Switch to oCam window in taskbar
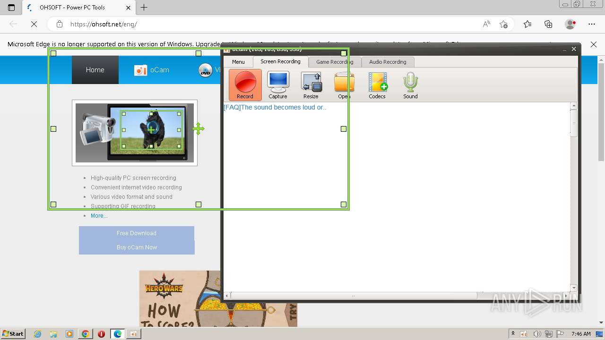 133,334
